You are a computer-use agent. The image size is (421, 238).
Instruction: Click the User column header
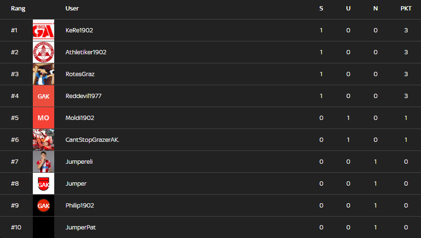click(x=72, y=9)
